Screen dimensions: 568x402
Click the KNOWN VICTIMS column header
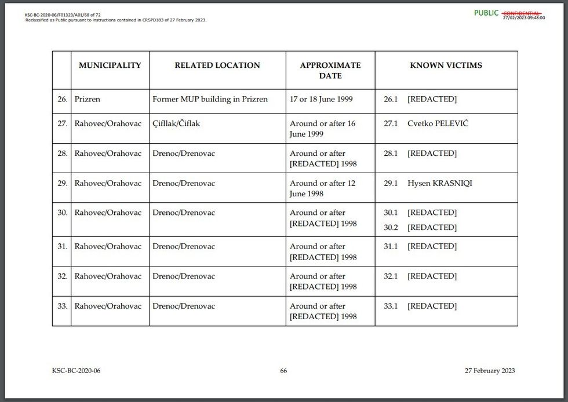click(446, 65)
